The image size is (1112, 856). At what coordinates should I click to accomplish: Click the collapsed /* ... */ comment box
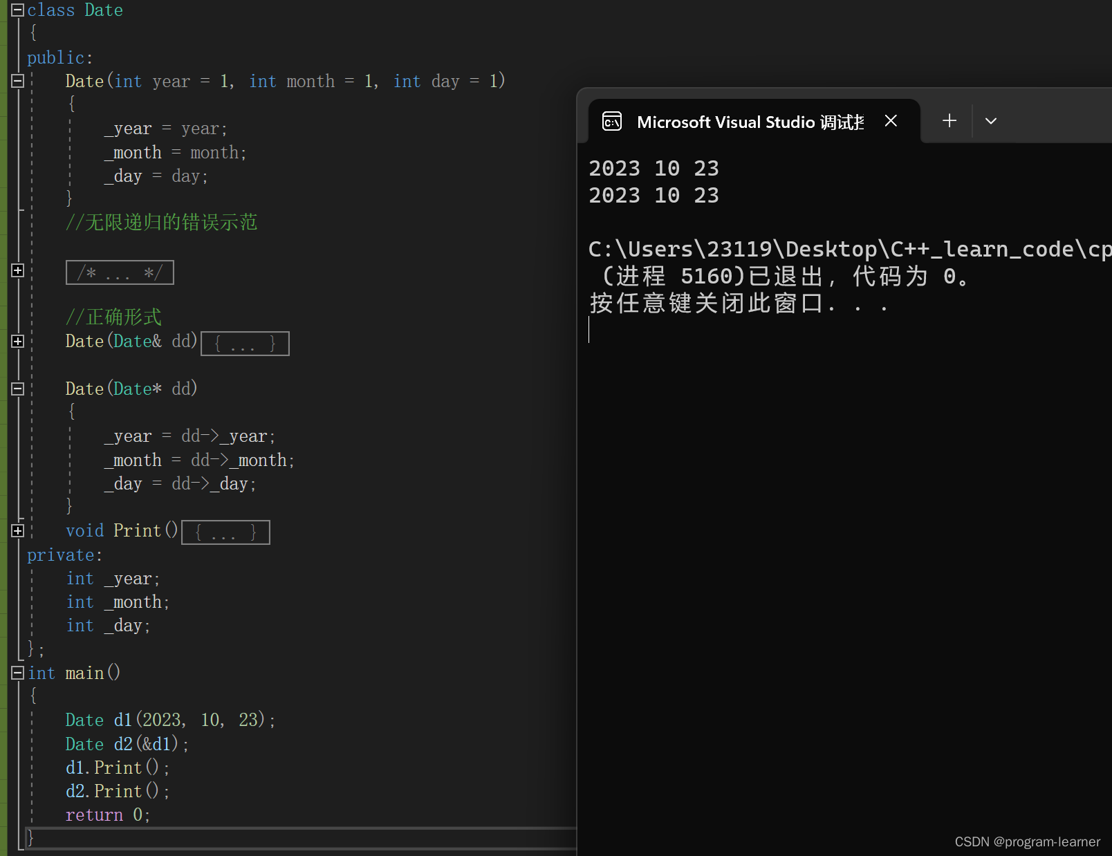[120, 272]
